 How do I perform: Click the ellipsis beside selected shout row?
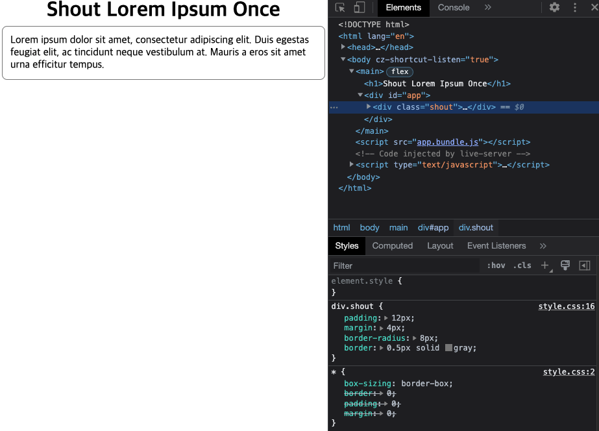point(334,107)
